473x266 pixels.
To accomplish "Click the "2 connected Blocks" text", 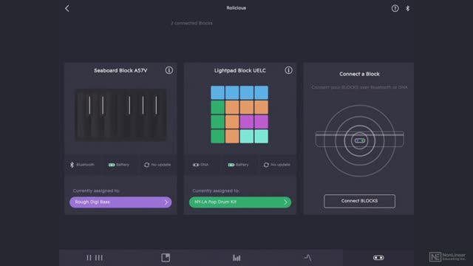I will [191, 23].
